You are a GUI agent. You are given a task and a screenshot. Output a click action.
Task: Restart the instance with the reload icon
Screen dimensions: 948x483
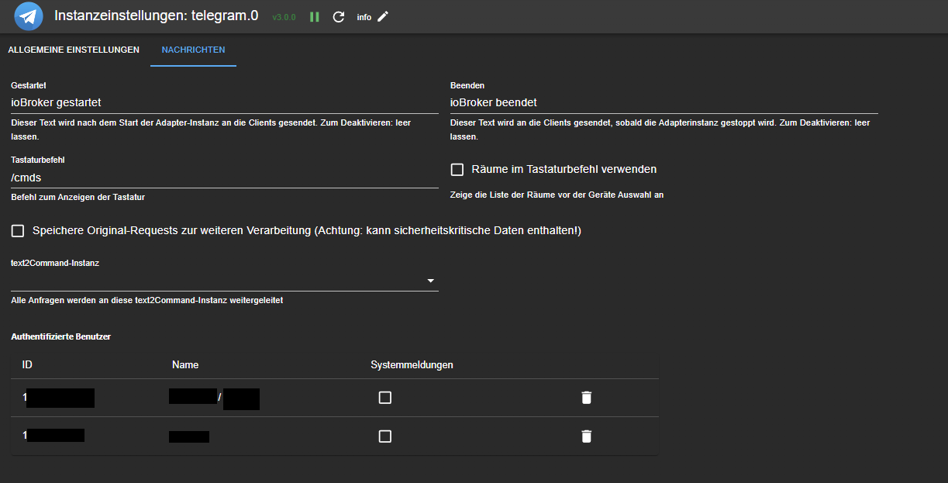click(x=339, y=17)
